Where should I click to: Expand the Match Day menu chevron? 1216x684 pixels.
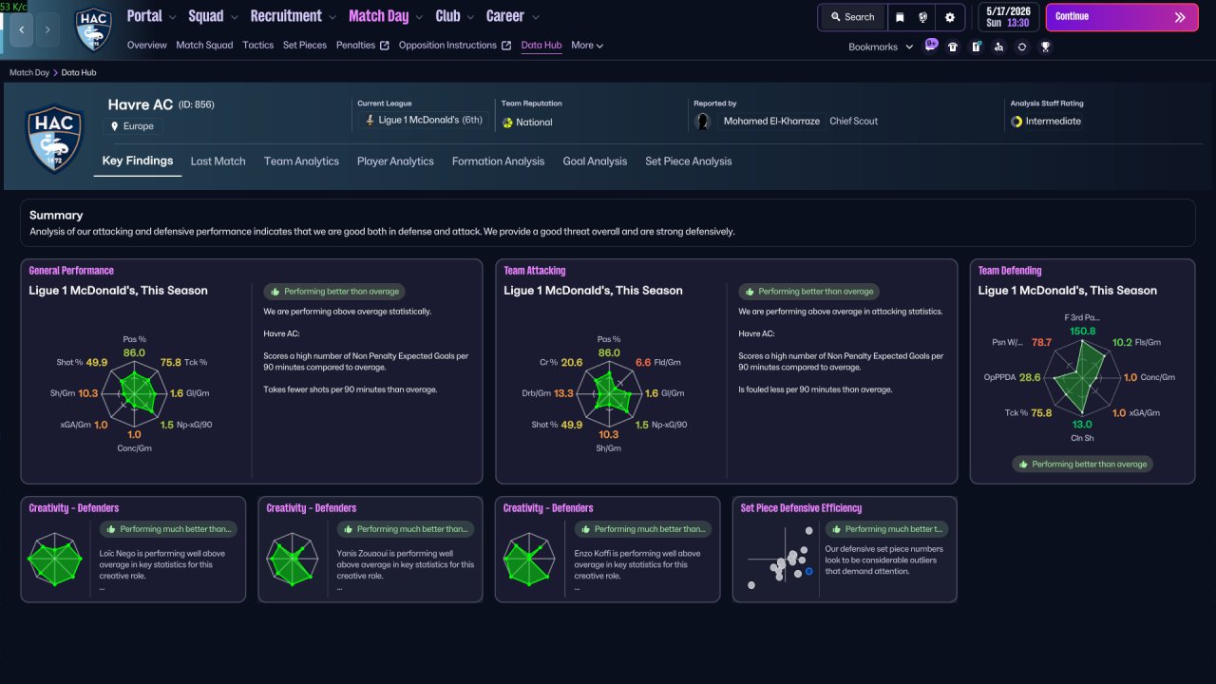(x=418, y=17)
